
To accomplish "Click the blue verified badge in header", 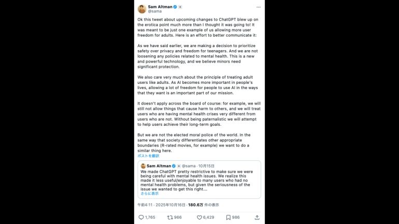I will (x=175, y=7).
